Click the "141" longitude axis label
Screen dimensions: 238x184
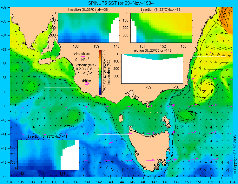point(88,182)
